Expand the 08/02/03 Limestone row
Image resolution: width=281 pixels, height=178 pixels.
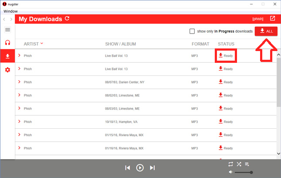pyautogui.click(x=19, y=95)
